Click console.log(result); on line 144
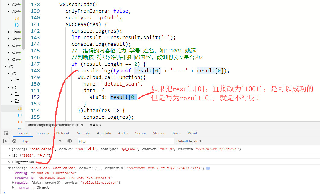320x194 pixels. coord(101,44)
